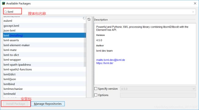Click Manage Repositories button
The image size is (199, 110).
pyautogui.click(x=48, y=104)
